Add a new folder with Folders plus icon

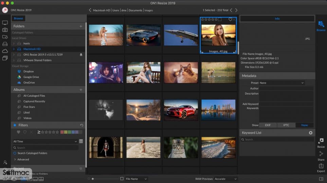(81, 26)
